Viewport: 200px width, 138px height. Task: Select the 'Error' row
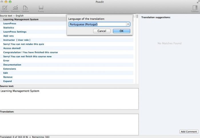click(x=67, y=61)
